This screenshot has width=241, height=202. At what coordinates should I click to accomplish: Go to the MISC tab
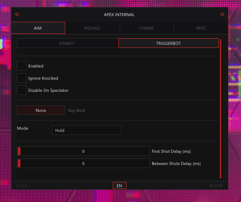pos(201,28)
